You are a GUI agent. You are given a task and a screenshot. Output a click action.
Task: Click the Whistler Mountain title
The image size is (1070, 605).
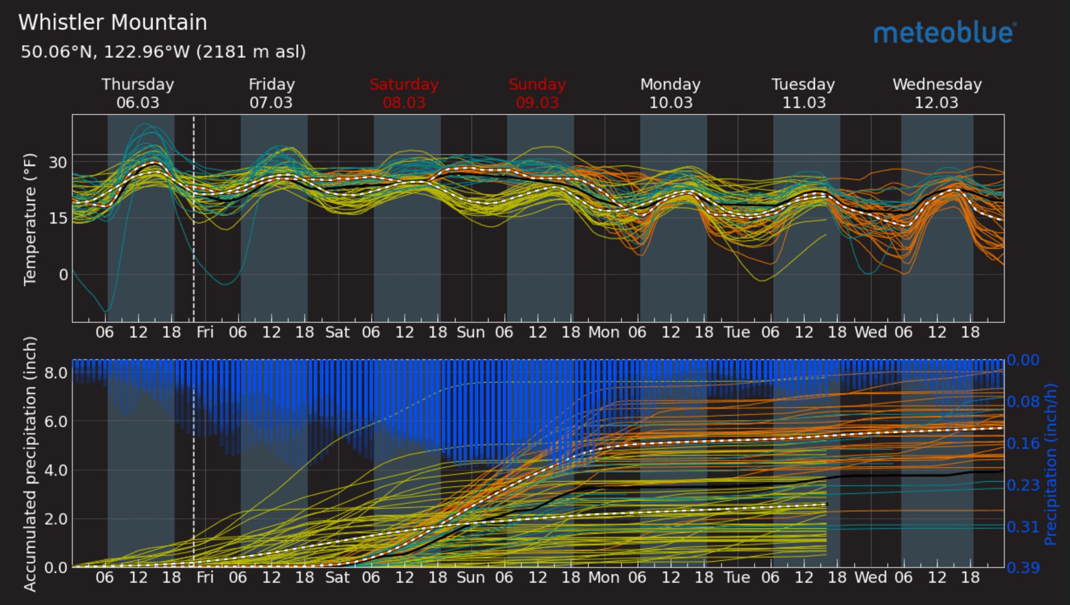tap(113, 23)
